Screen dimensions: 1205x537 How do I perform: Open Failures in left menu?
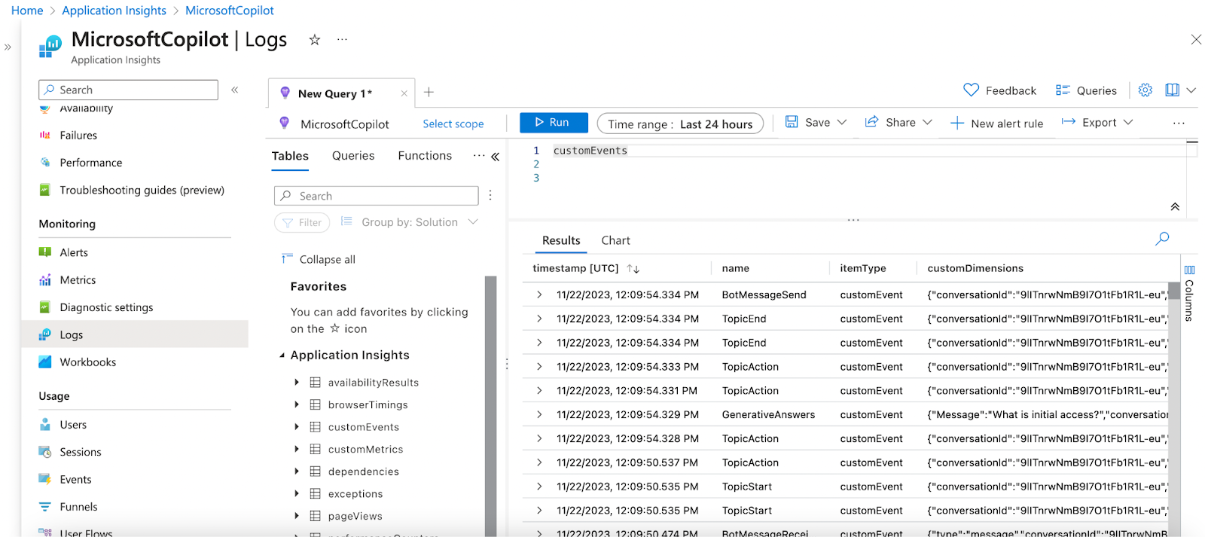(x=78, y=136)
